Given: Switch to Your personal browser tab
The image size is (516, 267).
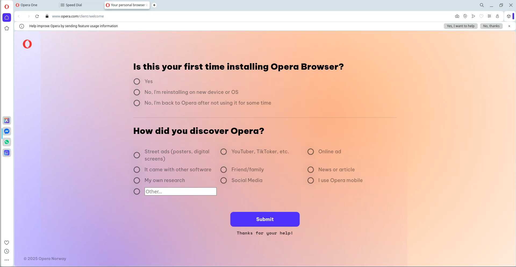Looking at the screenshot, I should pyautogui.click(x=127, y=5).
